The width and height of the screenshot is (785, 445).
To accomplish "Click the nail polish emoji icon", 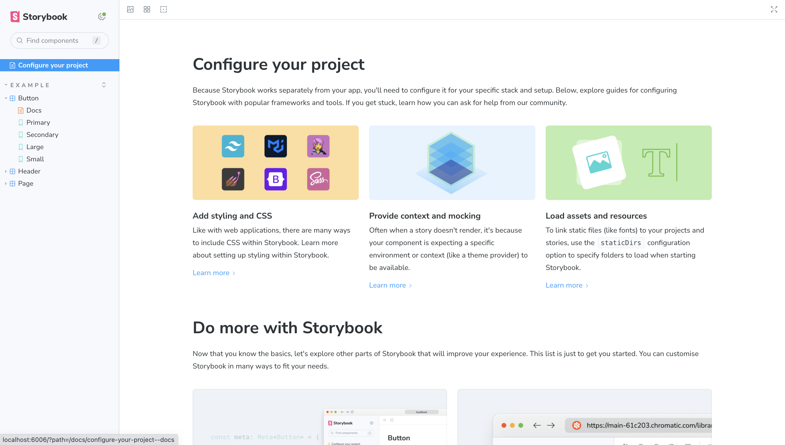I will [233, 179].
